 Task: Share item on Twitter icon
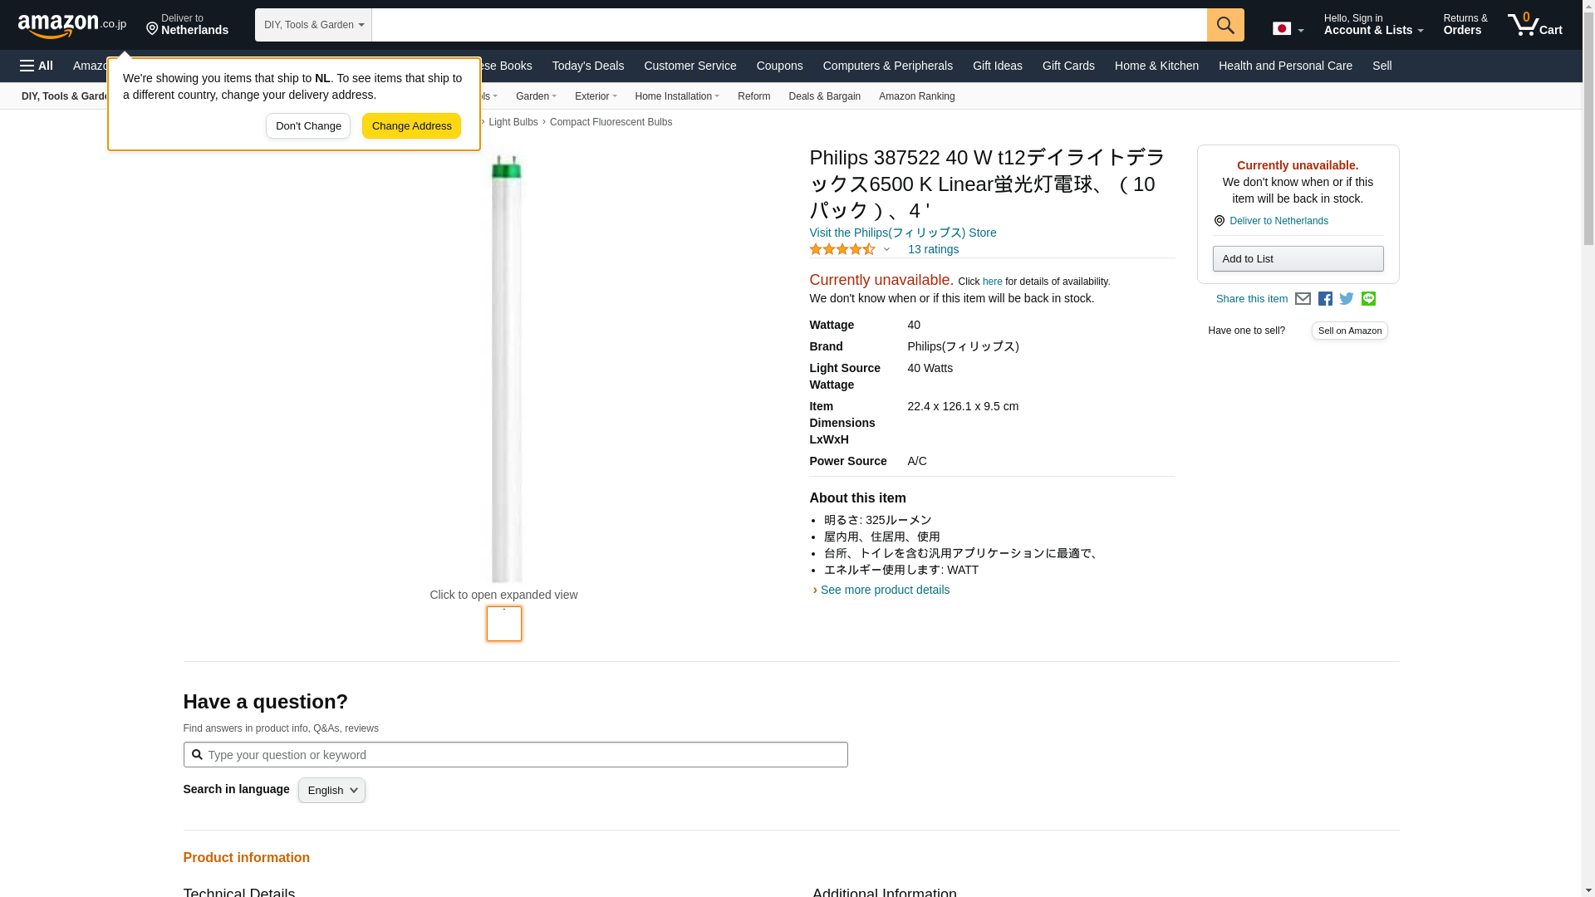tap(1347, 299)
